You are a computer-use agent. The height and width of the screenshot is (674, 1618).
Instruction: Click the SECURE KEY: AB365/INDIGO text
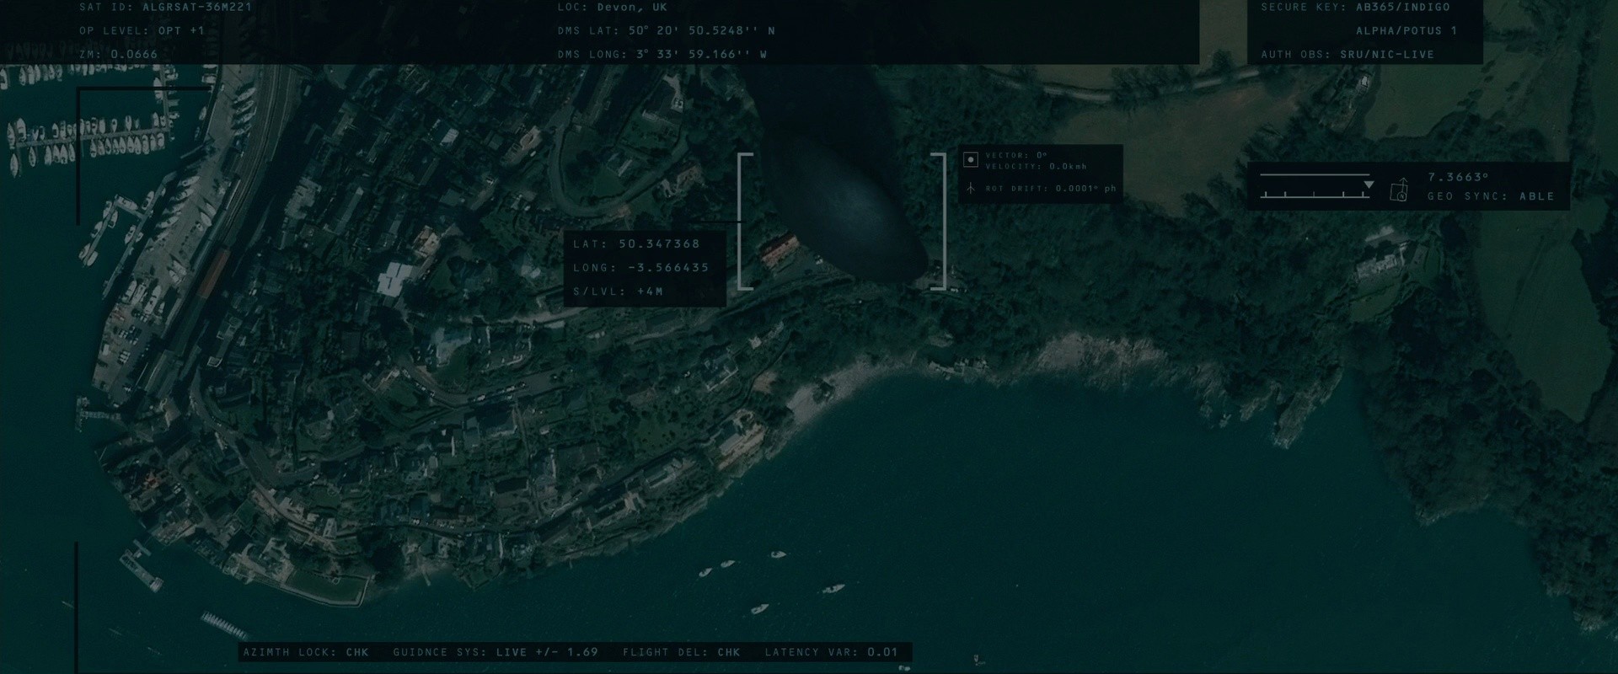coord(1356,7)
